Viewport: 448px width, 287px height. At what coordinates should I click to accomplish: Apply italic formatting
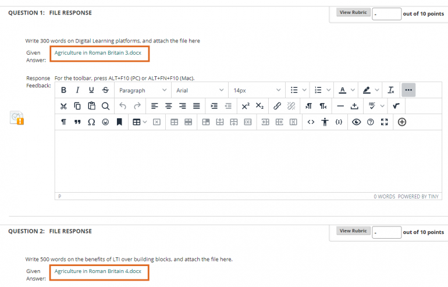click(77, 90)
